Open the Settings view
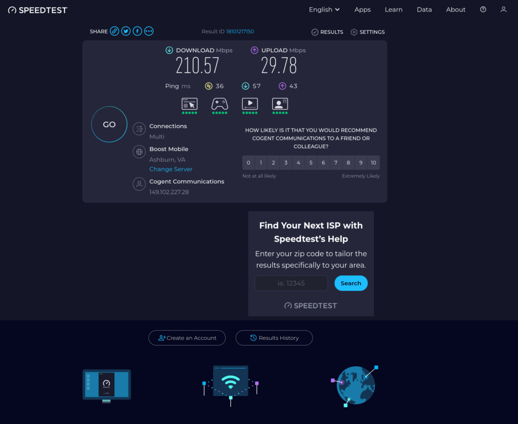518x424 pixels. [x=367, y=32]
